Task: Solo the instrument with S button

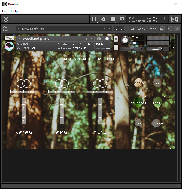Action: point(116,39)
